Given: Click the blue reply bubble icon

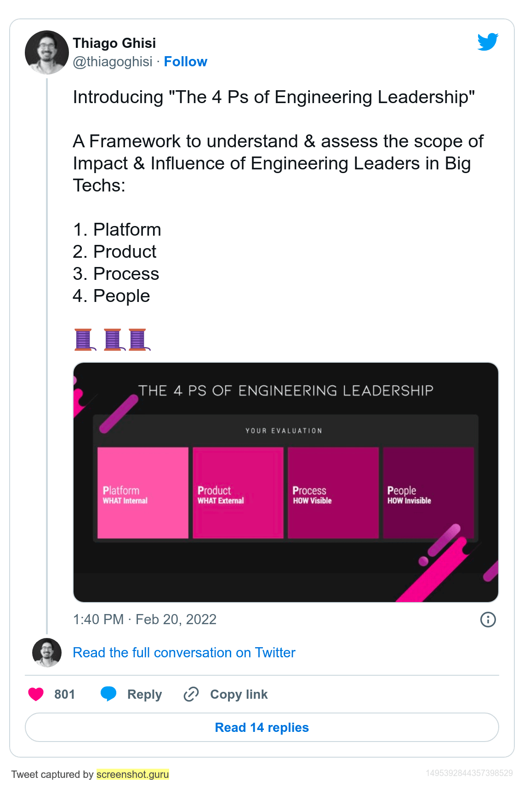Looking at the screenshot, I should point(108,694).
